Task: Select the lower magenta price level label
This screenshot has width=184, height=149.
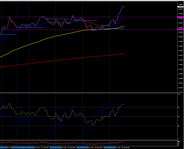Action: (180, 29)
